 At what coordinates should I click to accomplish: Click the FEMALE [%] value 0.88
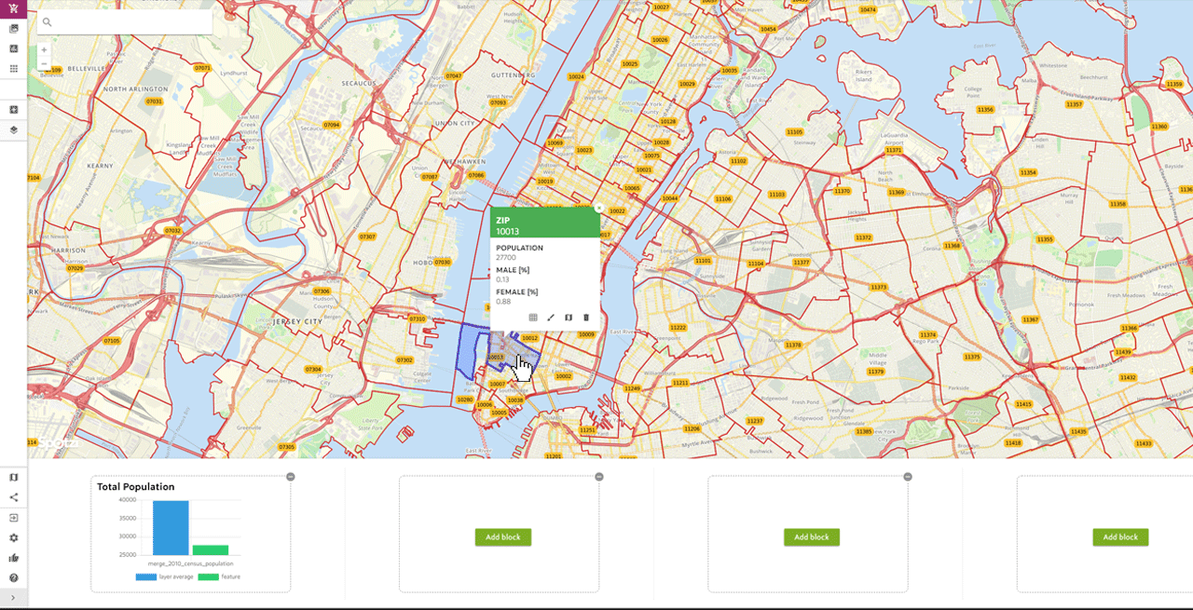(x=503, y=301)
